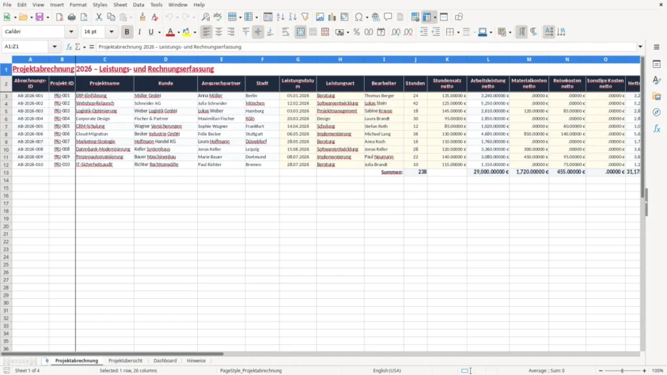Open the Font Size dropdown
The width and height of the screenshot is (667, 375).
pos(111,32)
